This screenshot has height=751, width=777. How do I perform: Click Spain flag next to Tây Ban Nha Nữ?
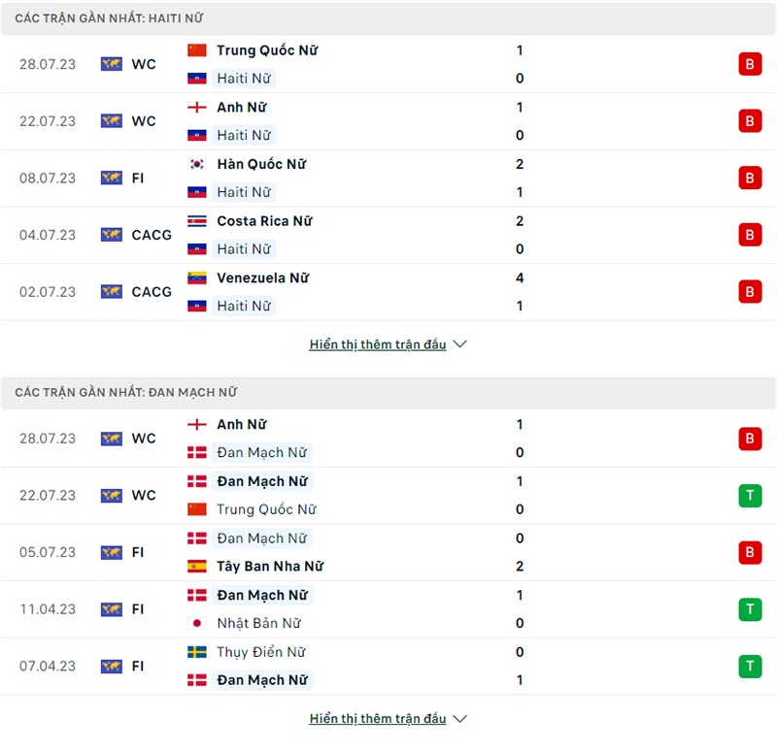(197, 566)
